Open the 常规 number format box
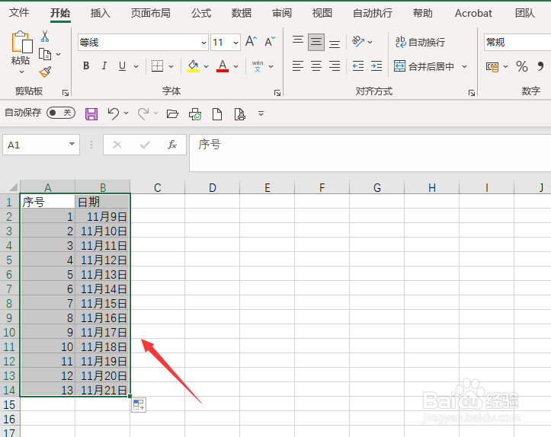551x437 pixels. coord(517,43)
